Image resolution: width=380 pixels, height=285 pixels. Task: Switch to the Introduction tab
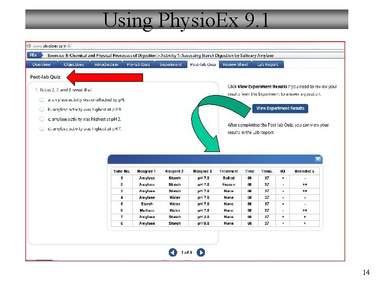(x=106, y=64)
